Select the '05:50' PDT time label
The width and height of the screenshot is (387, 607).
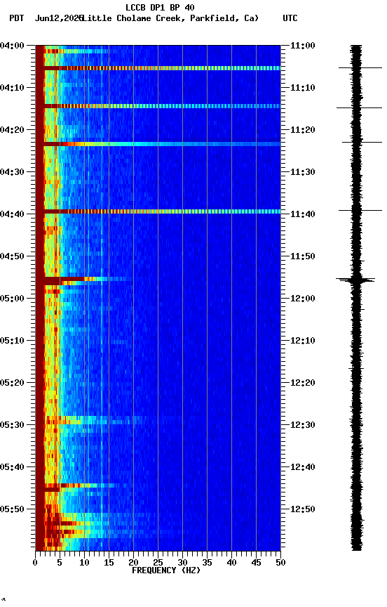pos(12,509)
